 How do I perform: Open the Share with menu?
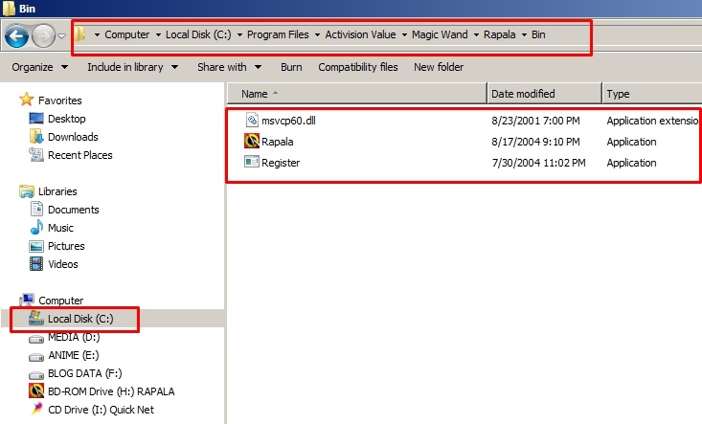pos(229,67)
